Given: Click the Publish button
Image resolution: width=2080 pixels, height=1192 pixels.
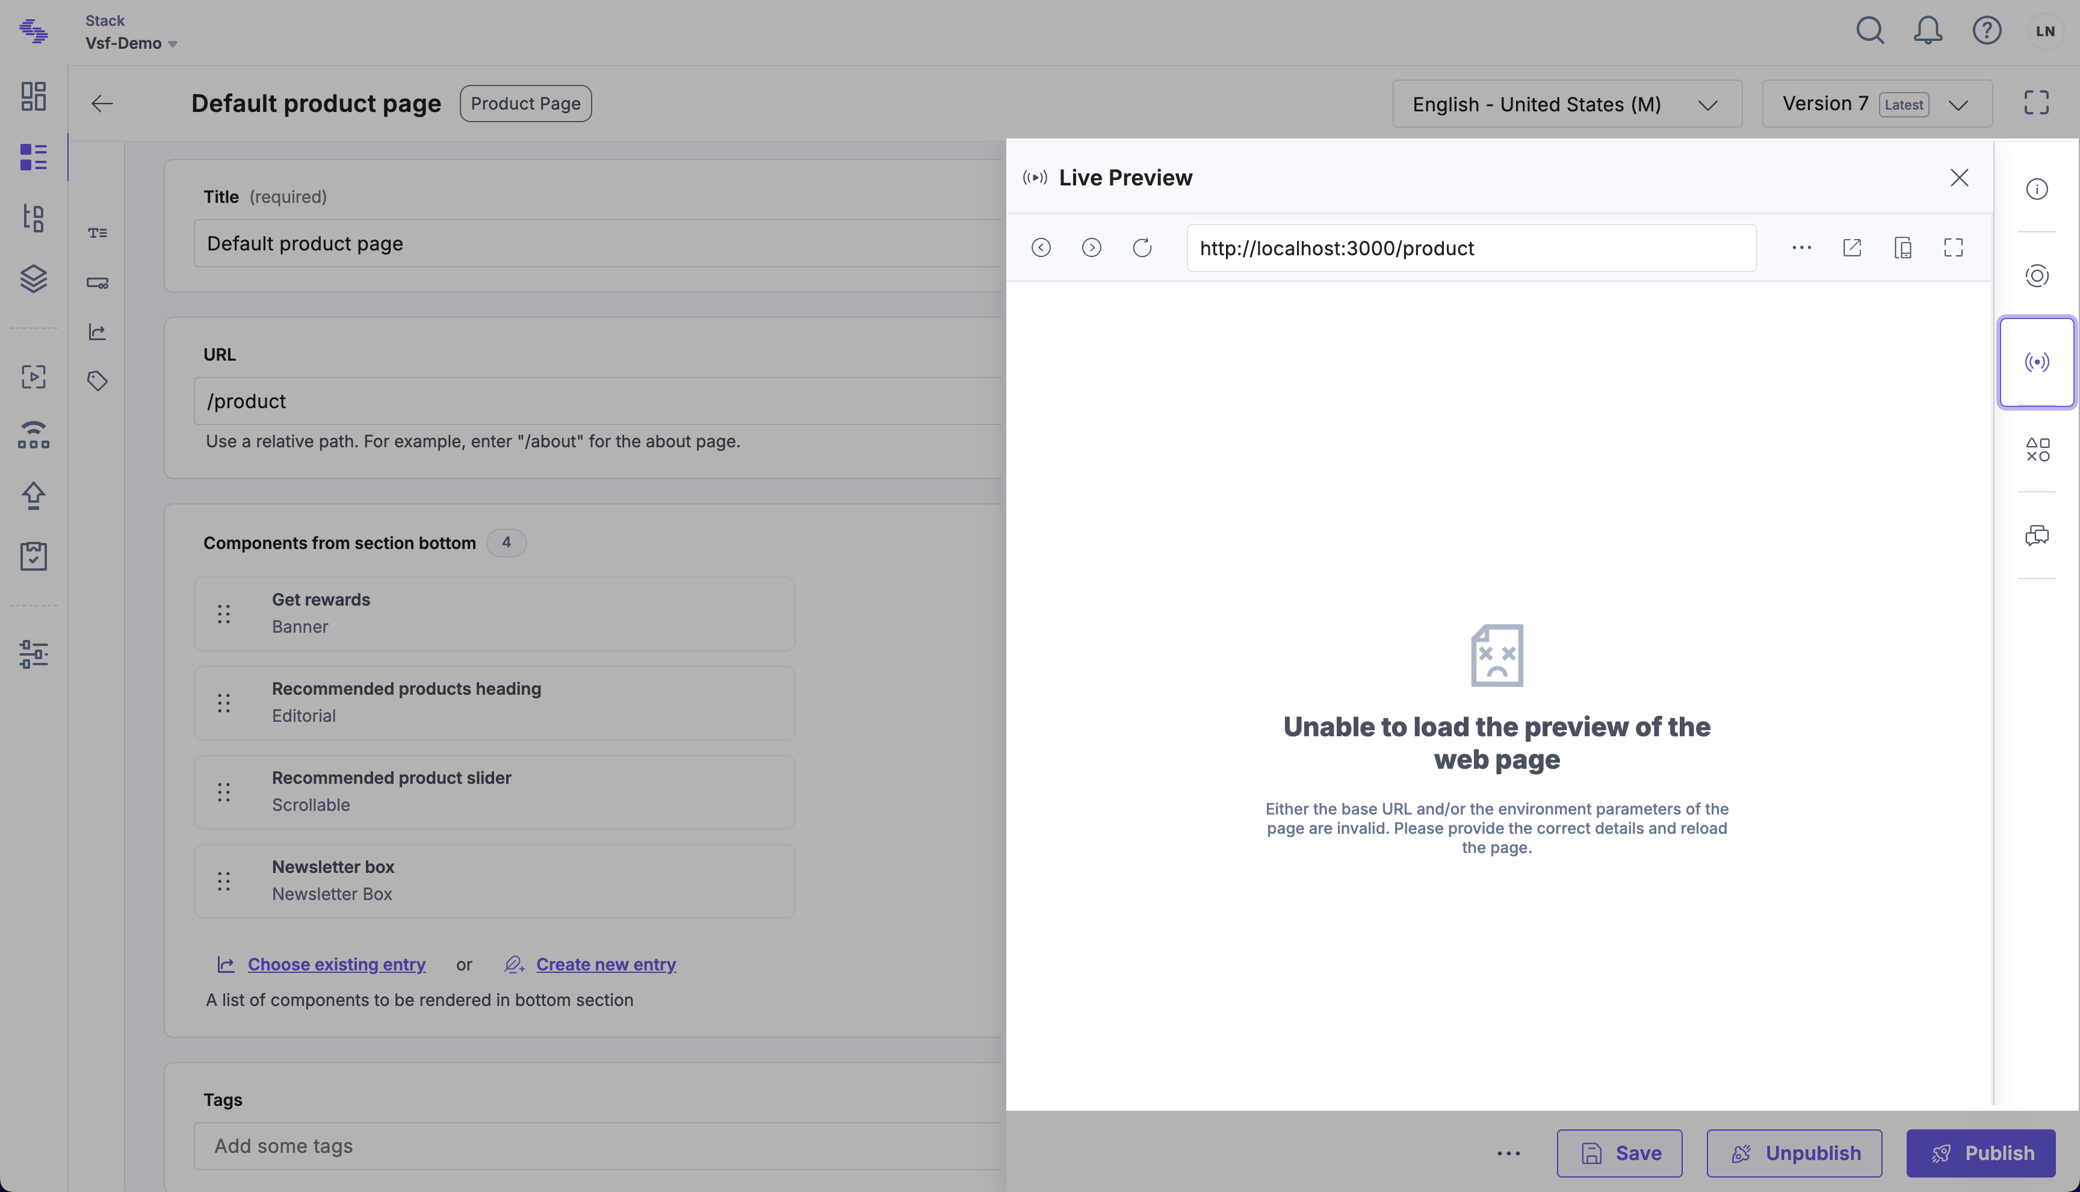Looking at the screenshot, I should 1981,1153.
